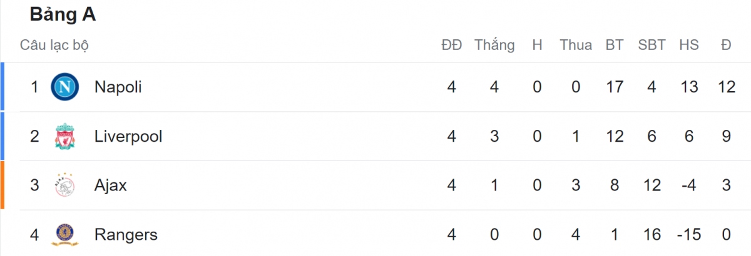Select the Rangers team name
This screenshot has height=256, width=751.
point(126,235)
